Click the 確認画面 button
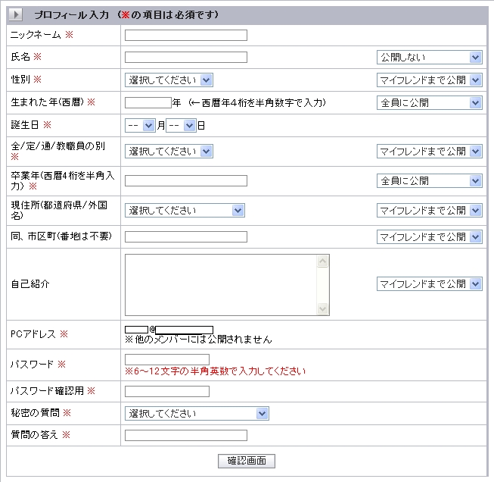 (x=247, y=462)
